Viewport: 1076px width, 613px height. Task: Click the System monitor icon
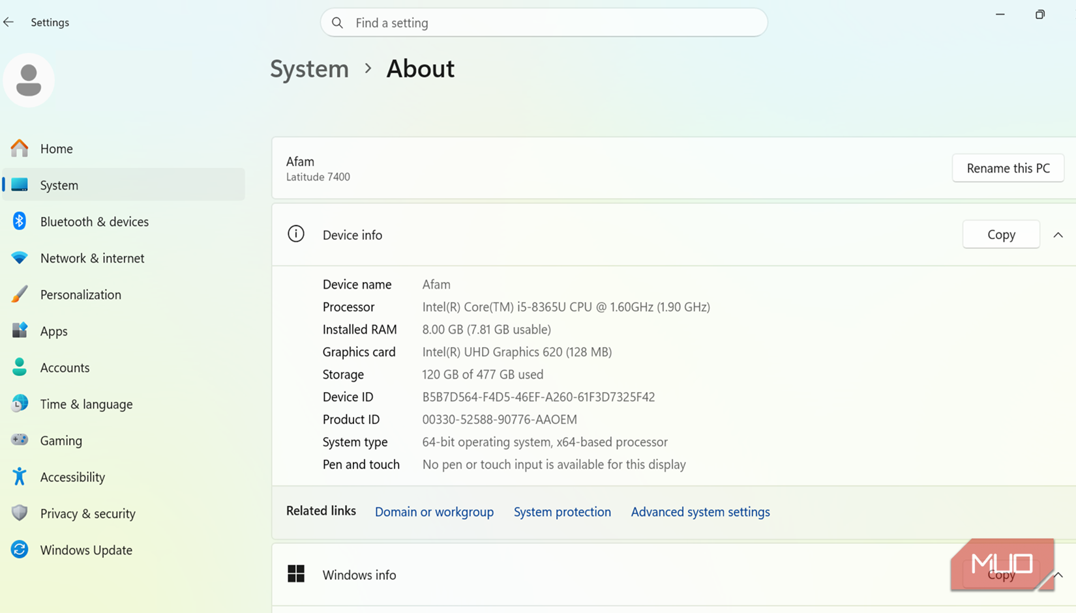pyautogui.click(x=20, y=185)
